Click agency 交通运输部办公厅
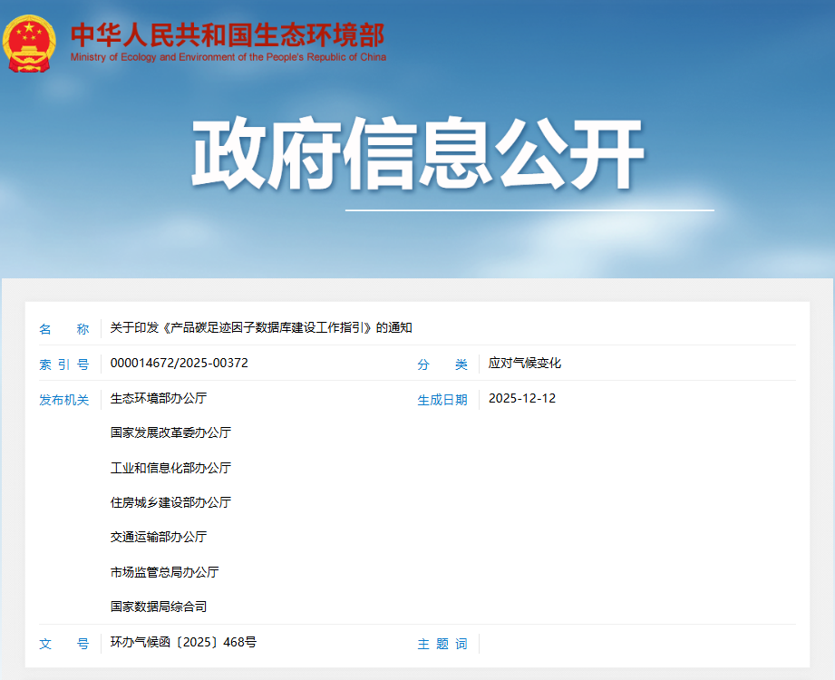835x680 pixels. (159, 537)
